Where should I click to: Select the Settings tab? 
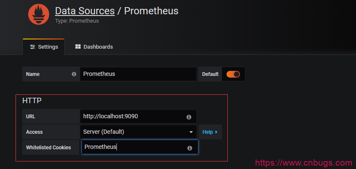pos(44,47)
